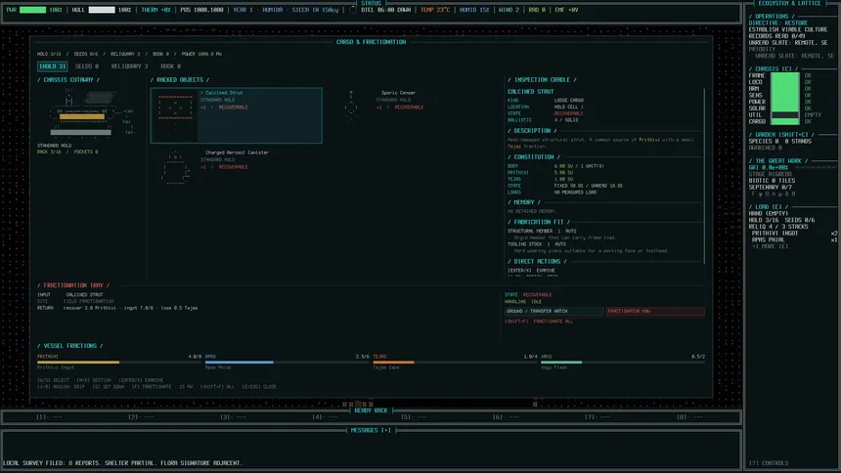Click the local survey filed message
The image size is (841, 473).
click(123, 463)
